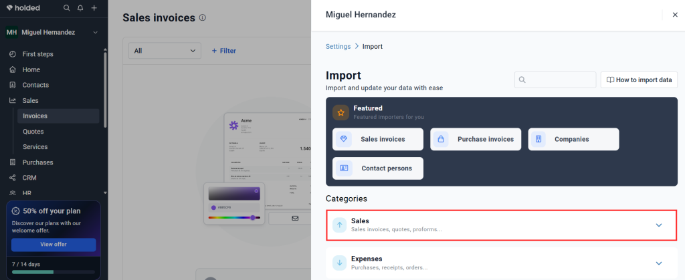
Task: Go to Purchases in the sidebar
Action: pos(37,162)
